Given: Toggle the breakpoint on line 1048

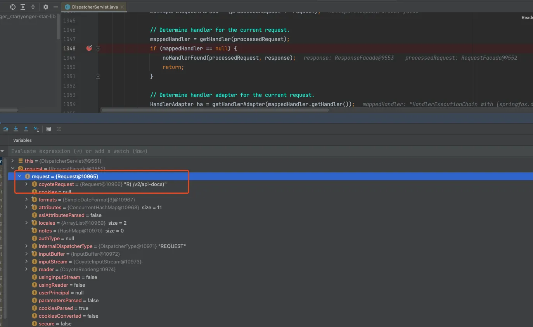Looking at the screenshot, I should click(x=89, y=48).
